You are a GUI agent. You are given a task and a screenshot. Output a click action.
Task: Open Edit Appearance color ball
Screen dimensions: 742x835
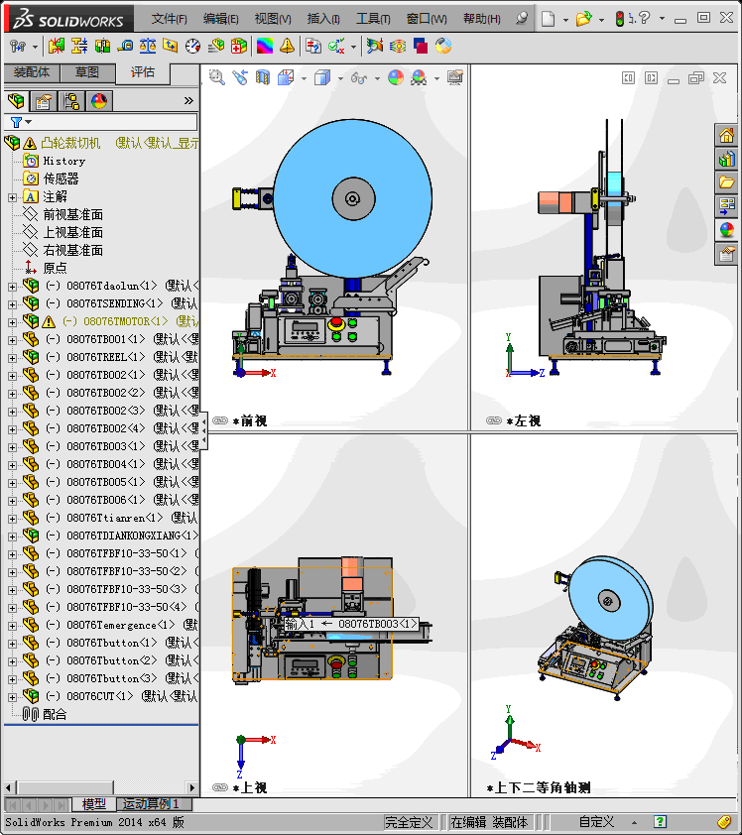click(396, 77)
